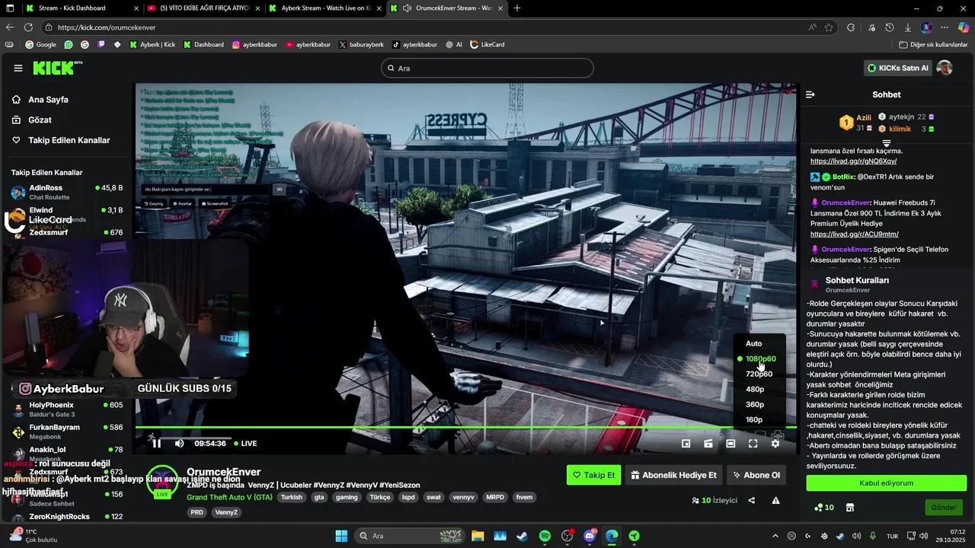This screenshot has width=975, height=548.
Task: Open Diğer sık kullanılanlar folder
Action: [x=933, y=44]
